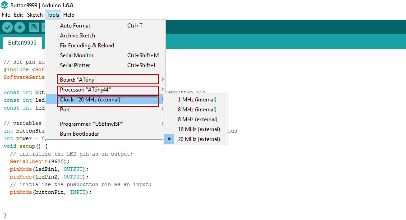Click Burn Bootloader
This screenshot has height=220, width=406.
[x=106, y=133]
